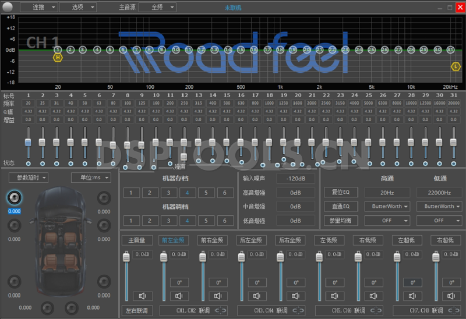Select the left subwoofer speaker at bottom
The height and width of the screenshot is (319, 466).
click(x=47, y=308)
